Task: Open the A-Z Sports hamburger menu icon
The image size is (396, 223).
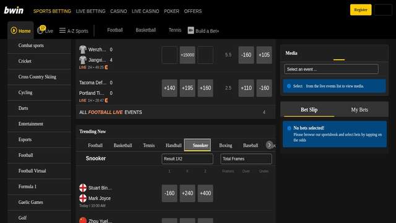Action: point(62,30)
